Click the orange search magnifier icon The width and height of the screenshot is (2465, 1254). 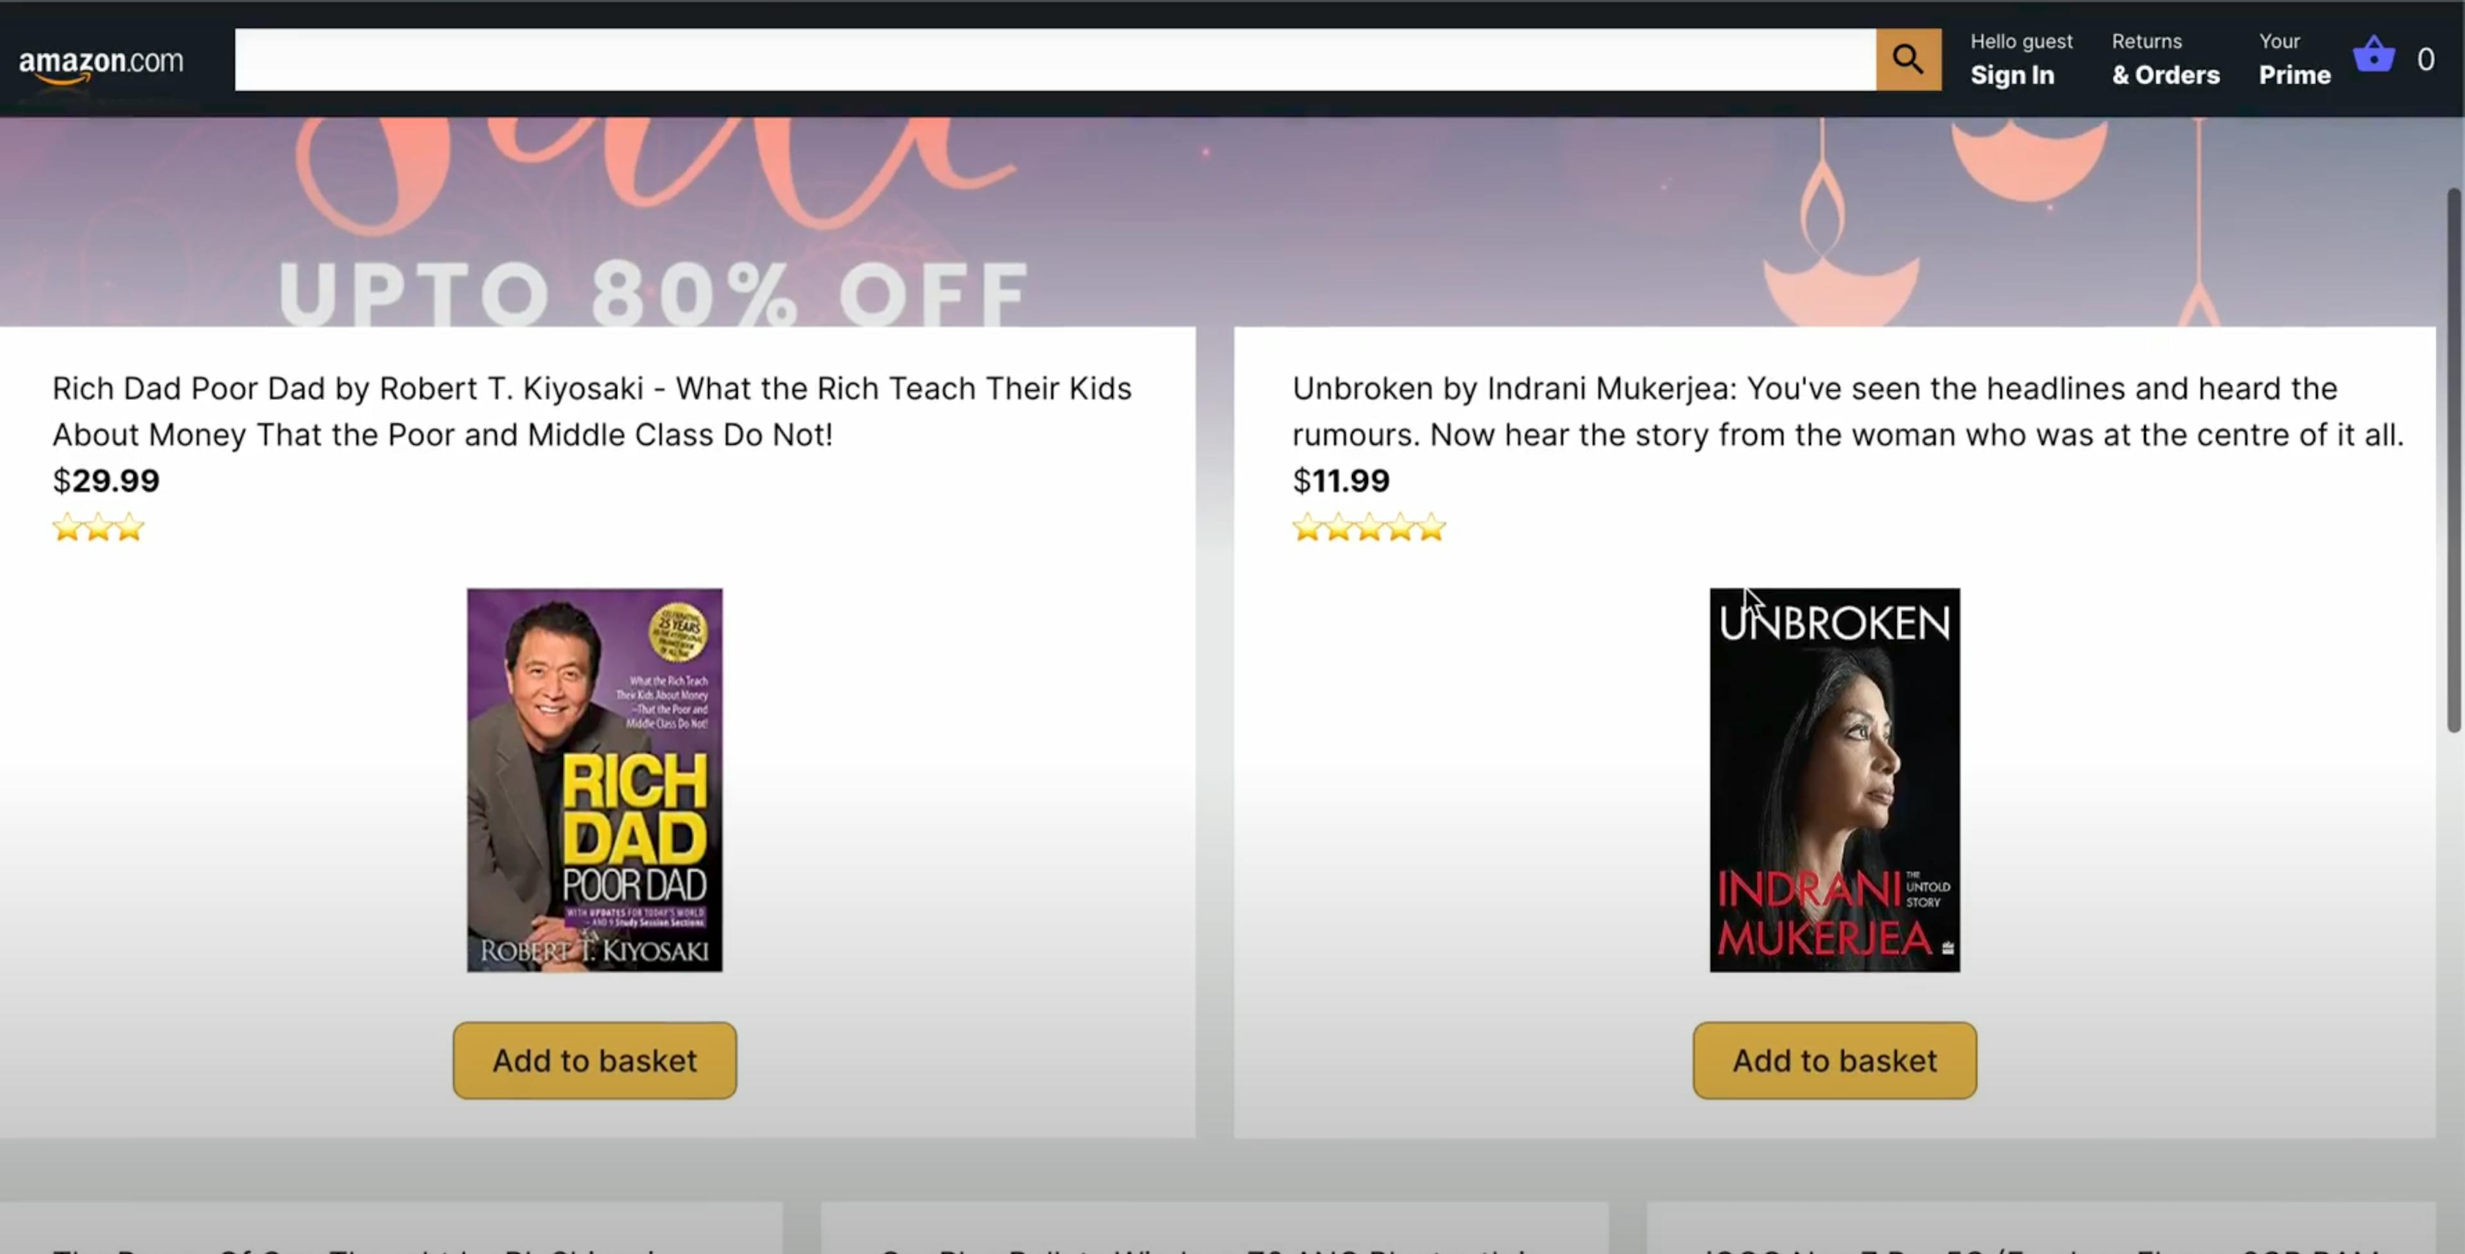[x=1908, y=59]
